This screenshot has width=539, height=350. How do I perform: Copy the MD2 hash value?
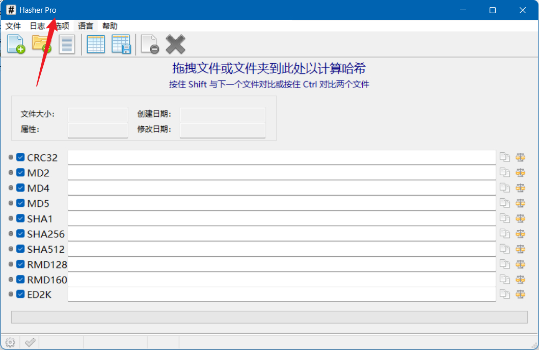(505, 172)
